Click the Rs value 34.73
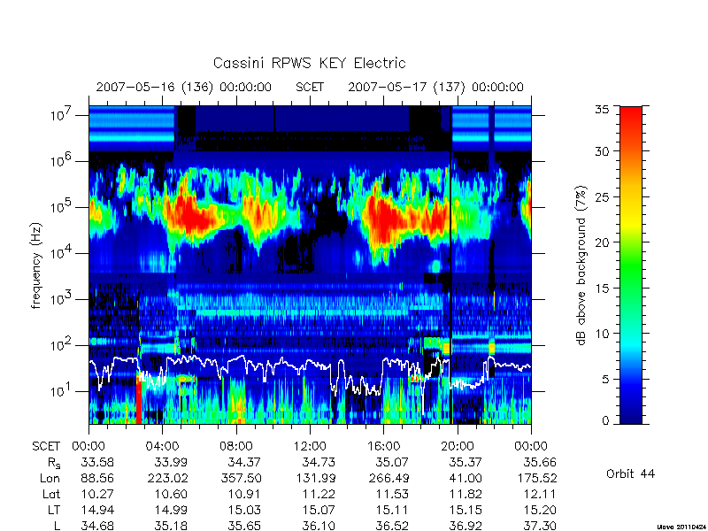Screen dimensions: 708x531 pyautogui.click(x=319, y=462)
